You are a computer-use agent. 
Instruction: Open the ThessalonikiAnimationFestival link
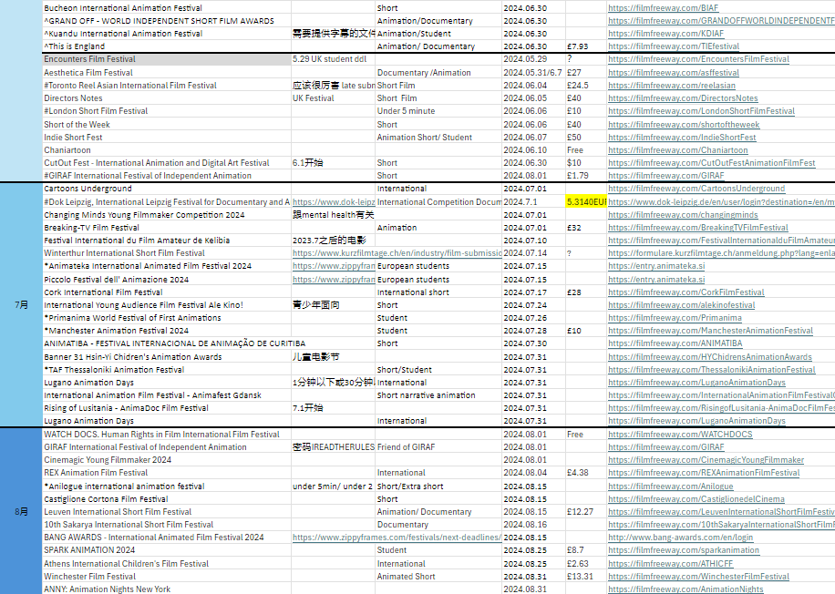[x=711, y=370]
